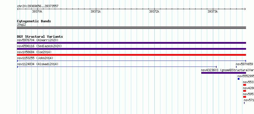Select the red block under nsv428

[245, 91]
